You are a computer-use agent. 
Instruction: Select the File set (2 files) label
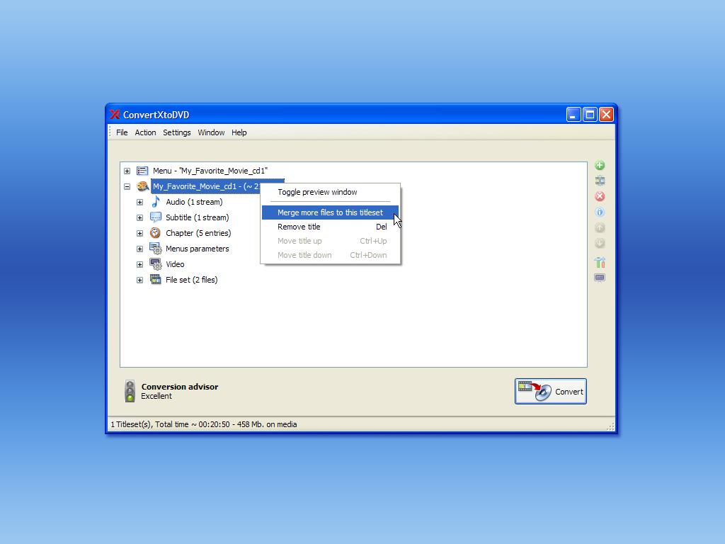pos(192,280)
